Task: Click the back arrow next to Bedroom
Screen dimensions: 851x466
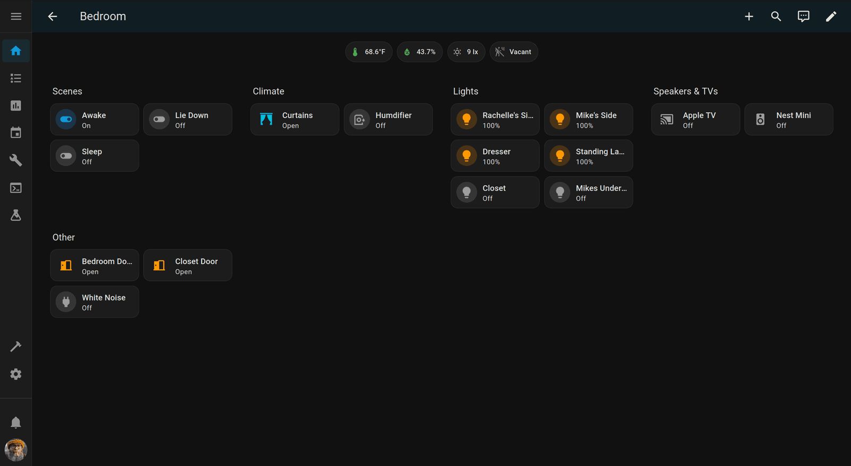Action: [52, 16]
